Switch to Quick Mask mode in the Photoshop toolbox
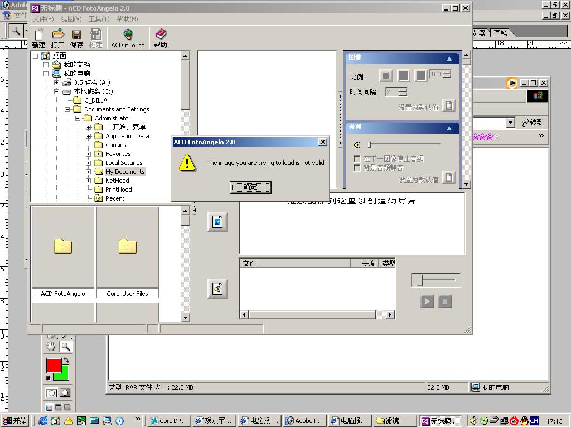This screenshot has width=571, height=428. pyautogui.click(x=65, y=393)
